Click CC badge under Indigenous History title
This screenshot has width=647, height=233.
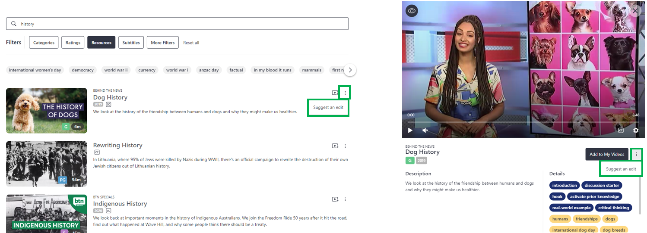[108, 211]
